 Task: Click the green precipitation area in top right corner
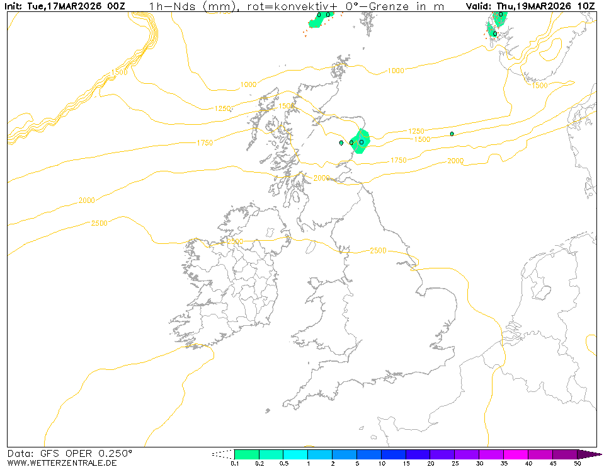point(495,23)
